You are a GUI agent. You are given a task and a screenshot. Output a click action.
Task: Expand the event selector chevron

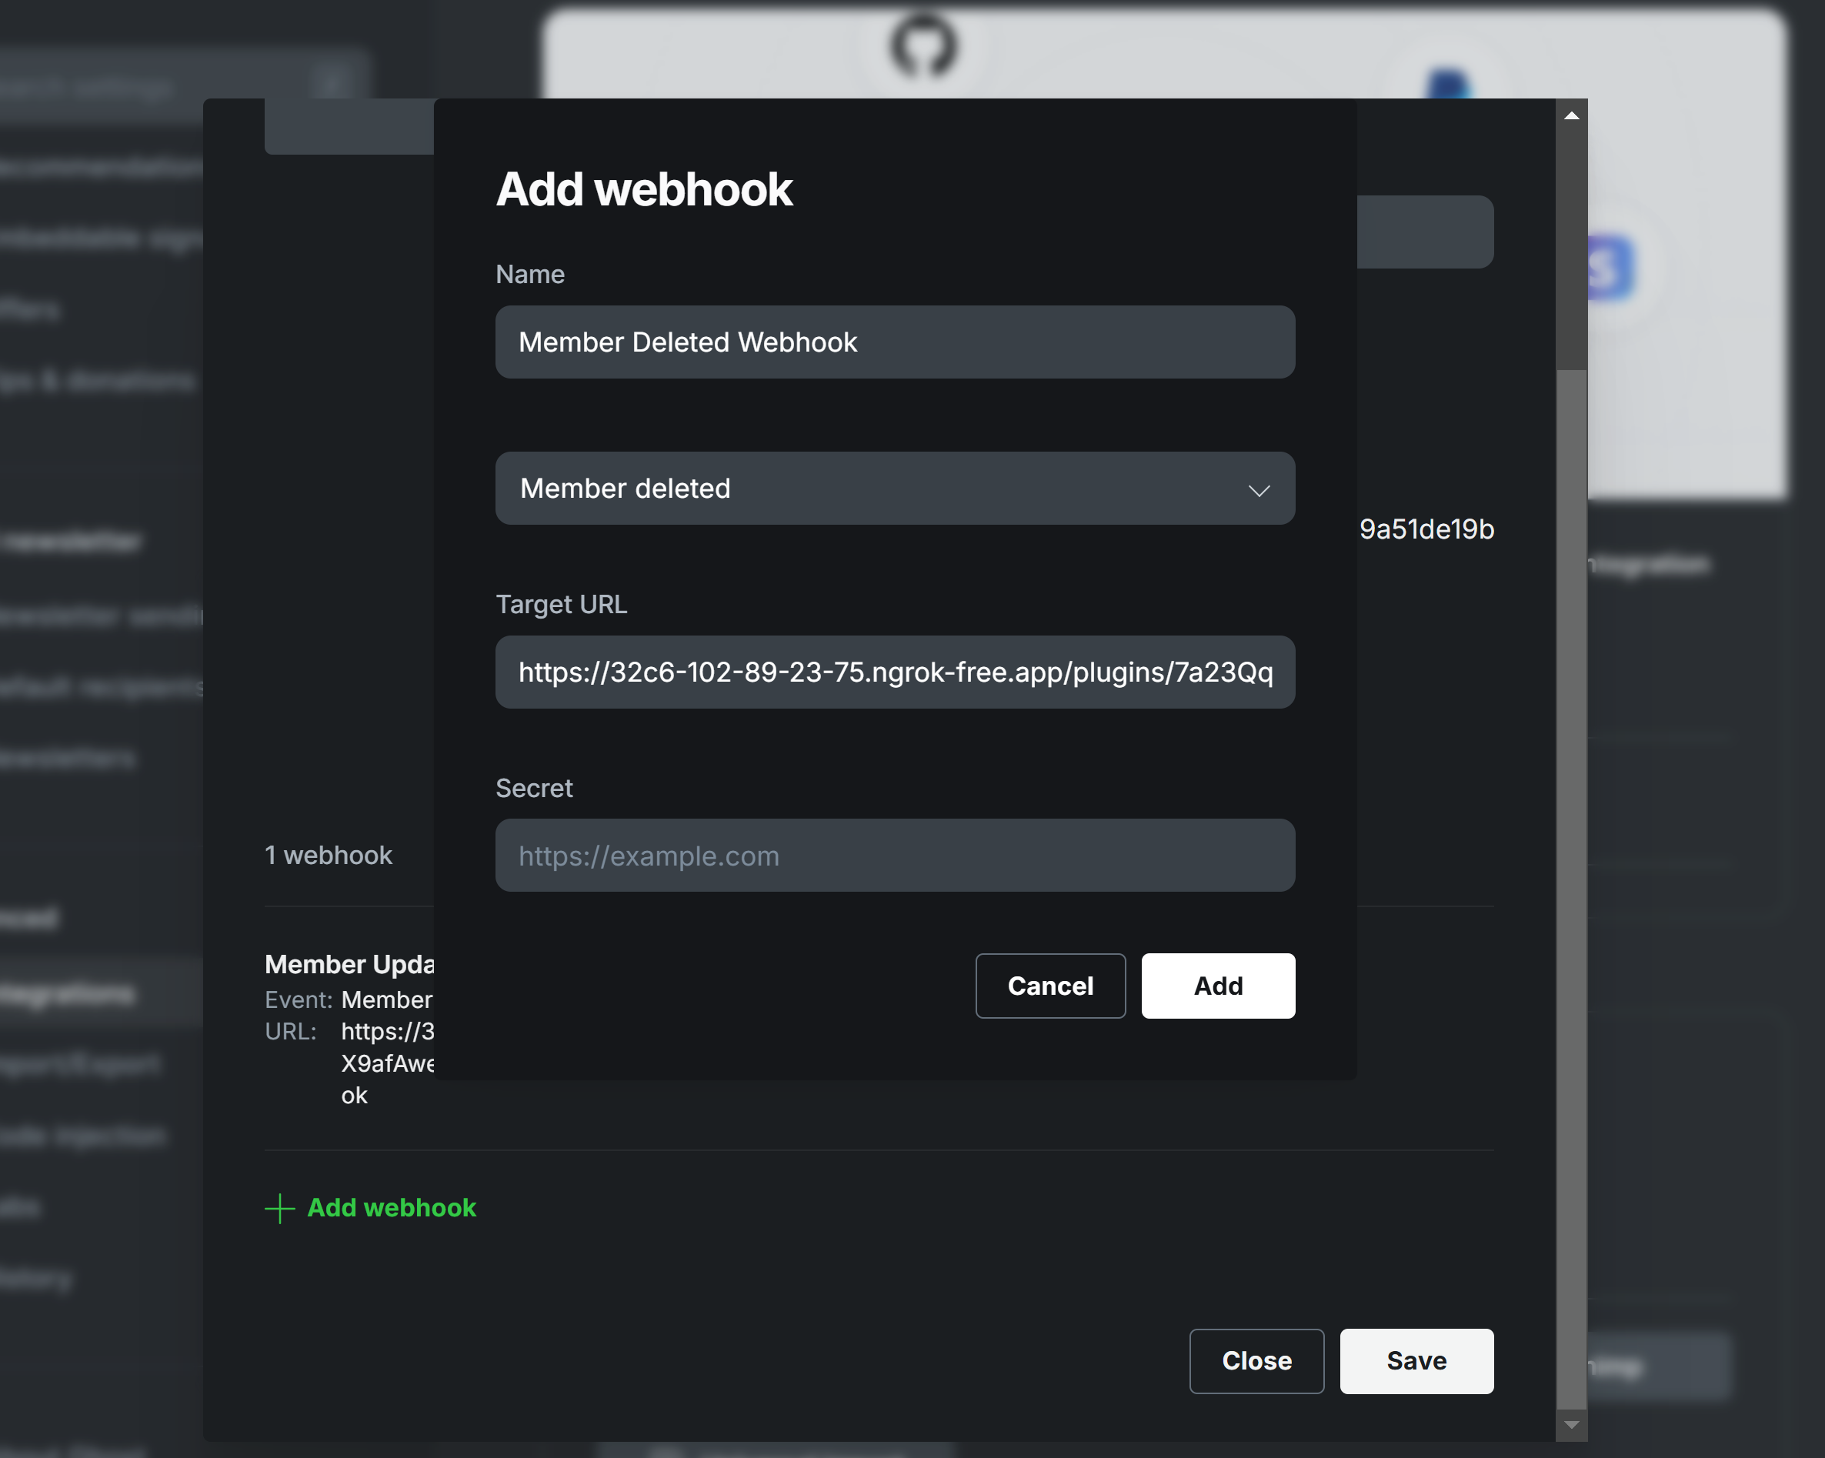(x=1260, y=489)
